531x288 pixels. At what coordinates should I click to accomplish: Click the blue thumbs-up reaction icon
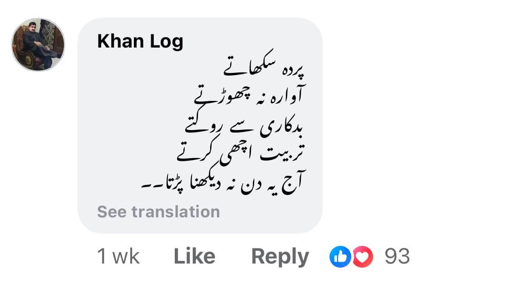point(340,257)
